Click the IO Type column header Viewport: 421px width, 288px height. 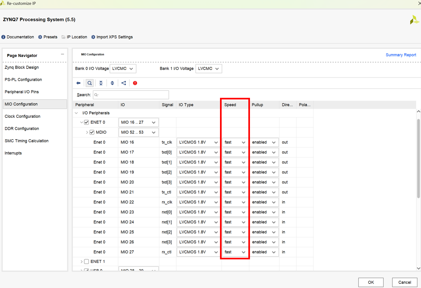click(199, 105)
